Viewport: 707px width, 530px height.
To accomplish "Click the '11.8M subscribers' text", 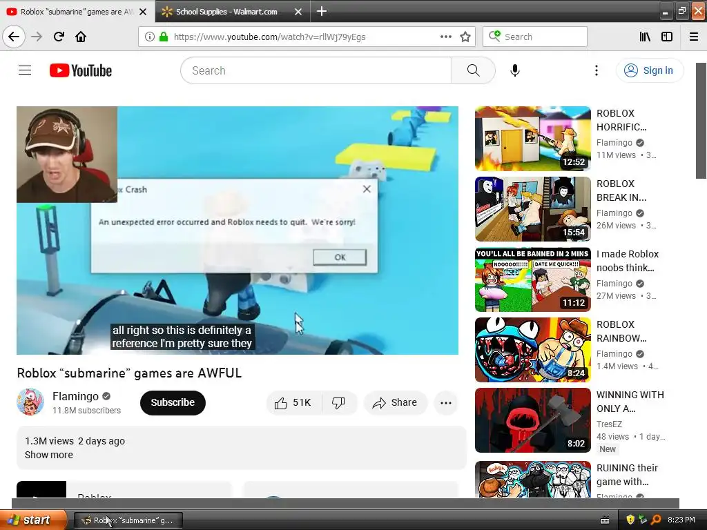I will [x=86, y=411].
